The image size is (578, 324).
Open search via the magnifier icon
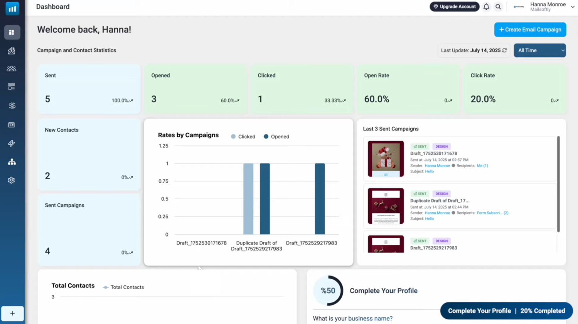(x=498, y=7)
